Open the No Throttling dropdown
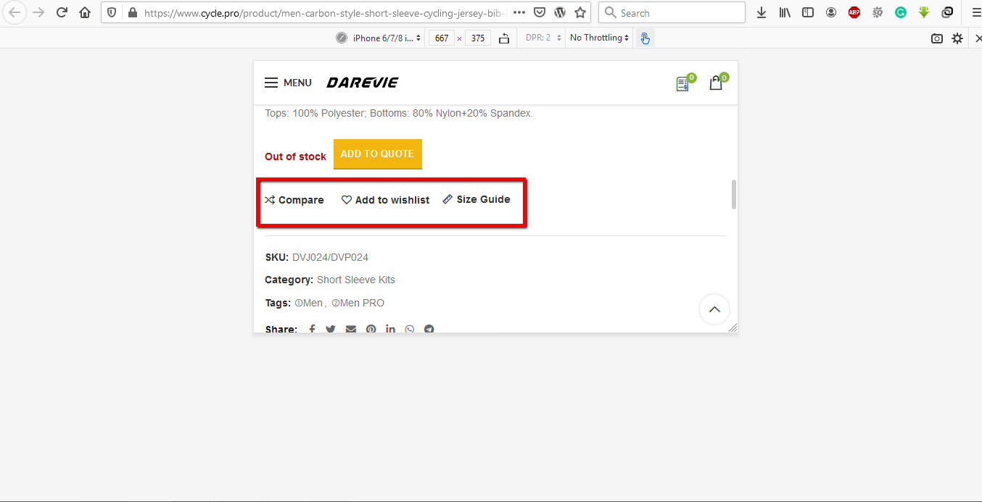The height and width of the screenshot is (502, 982). point(600,38)
